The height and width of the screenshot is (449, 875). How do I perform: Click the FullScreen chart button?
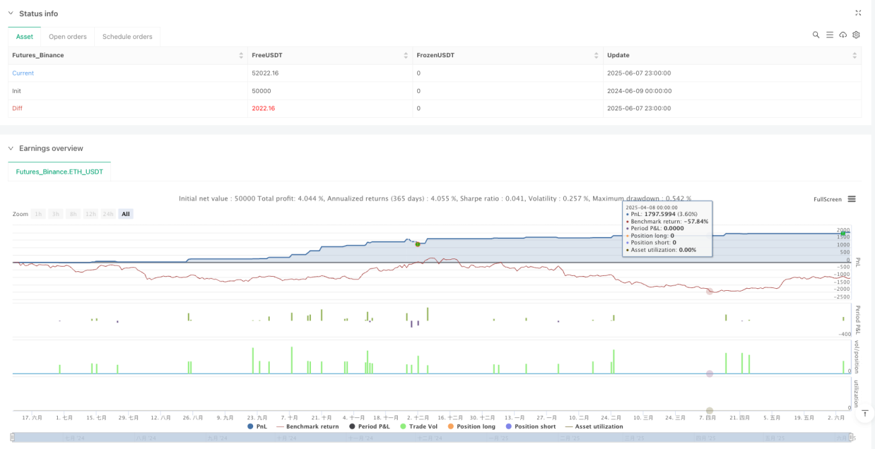pyautogui.click(x=827, y=199)
